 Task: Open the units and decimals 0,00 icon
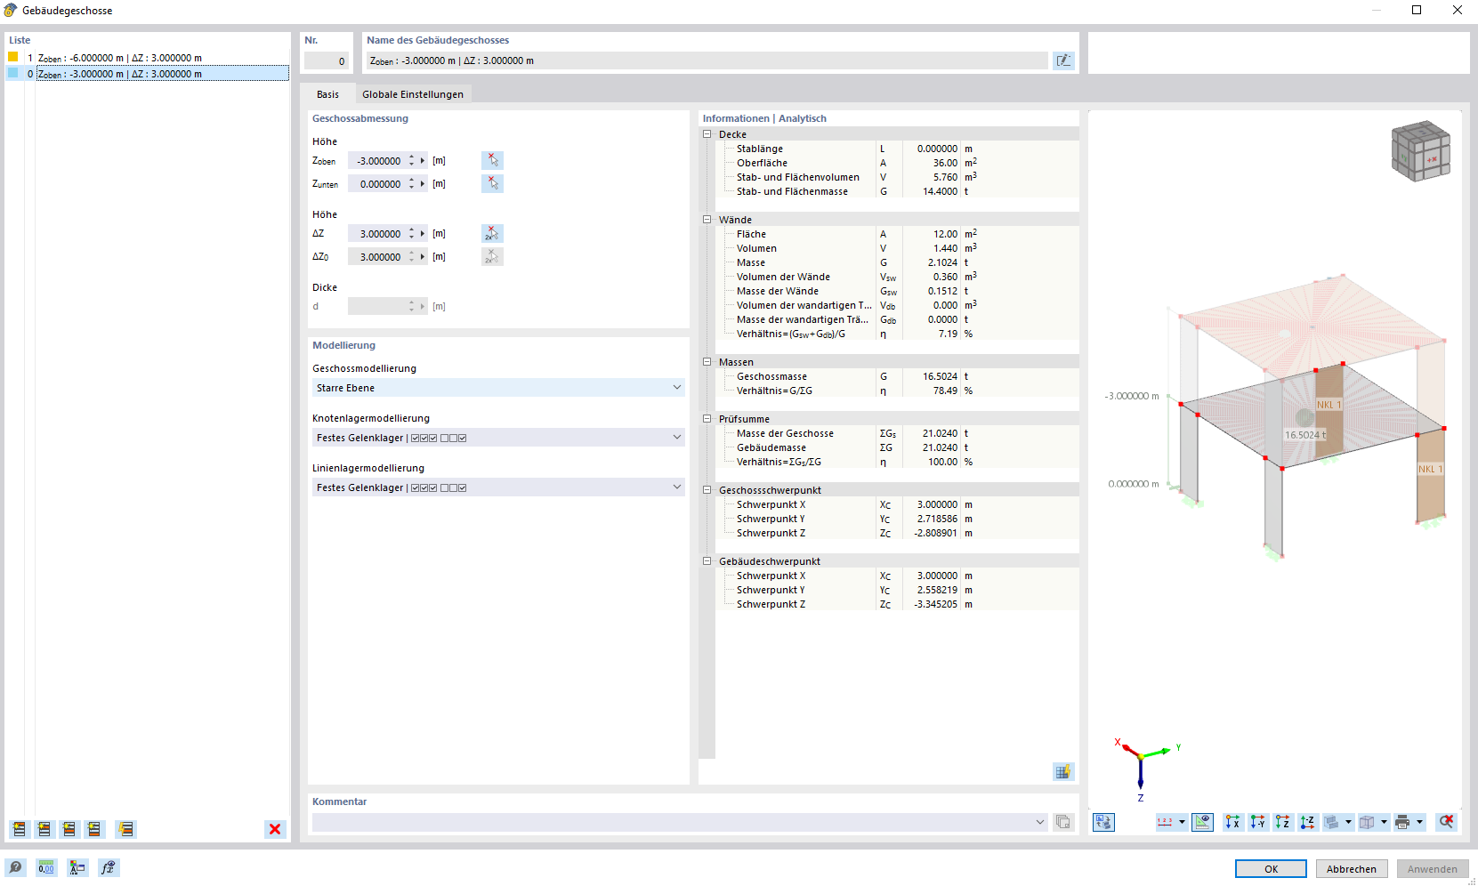coord(46,867)
